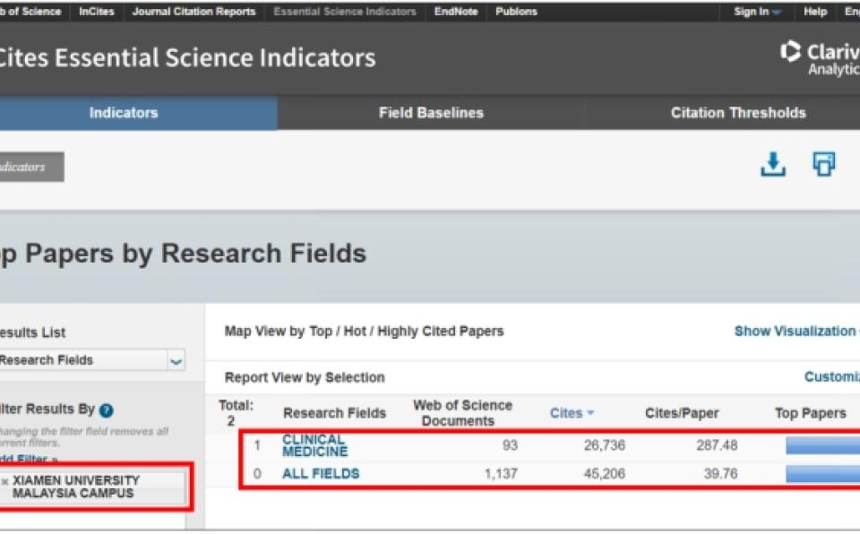This screenshot has height=534, width=860.
Task: Sort by the Cites column arrow
Action: pyautogui.click(x=590, y=413)
